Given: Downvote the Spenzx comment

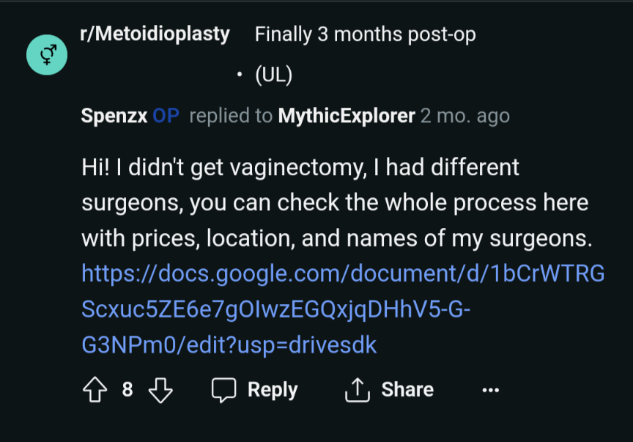Looking at the screenshot, I should [160, 390].
